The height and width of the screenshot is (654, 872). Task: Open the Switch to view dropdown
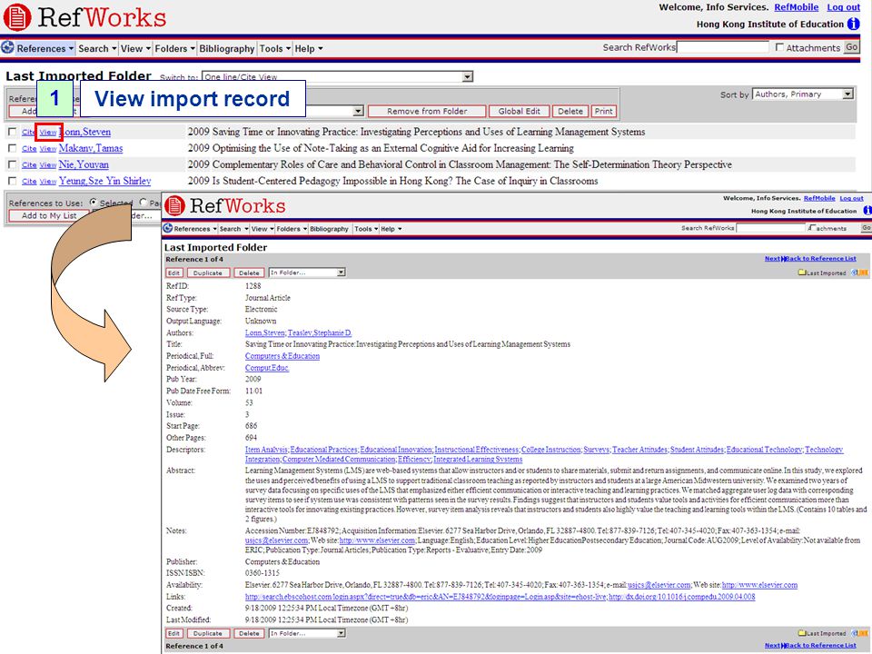(338, 76)
